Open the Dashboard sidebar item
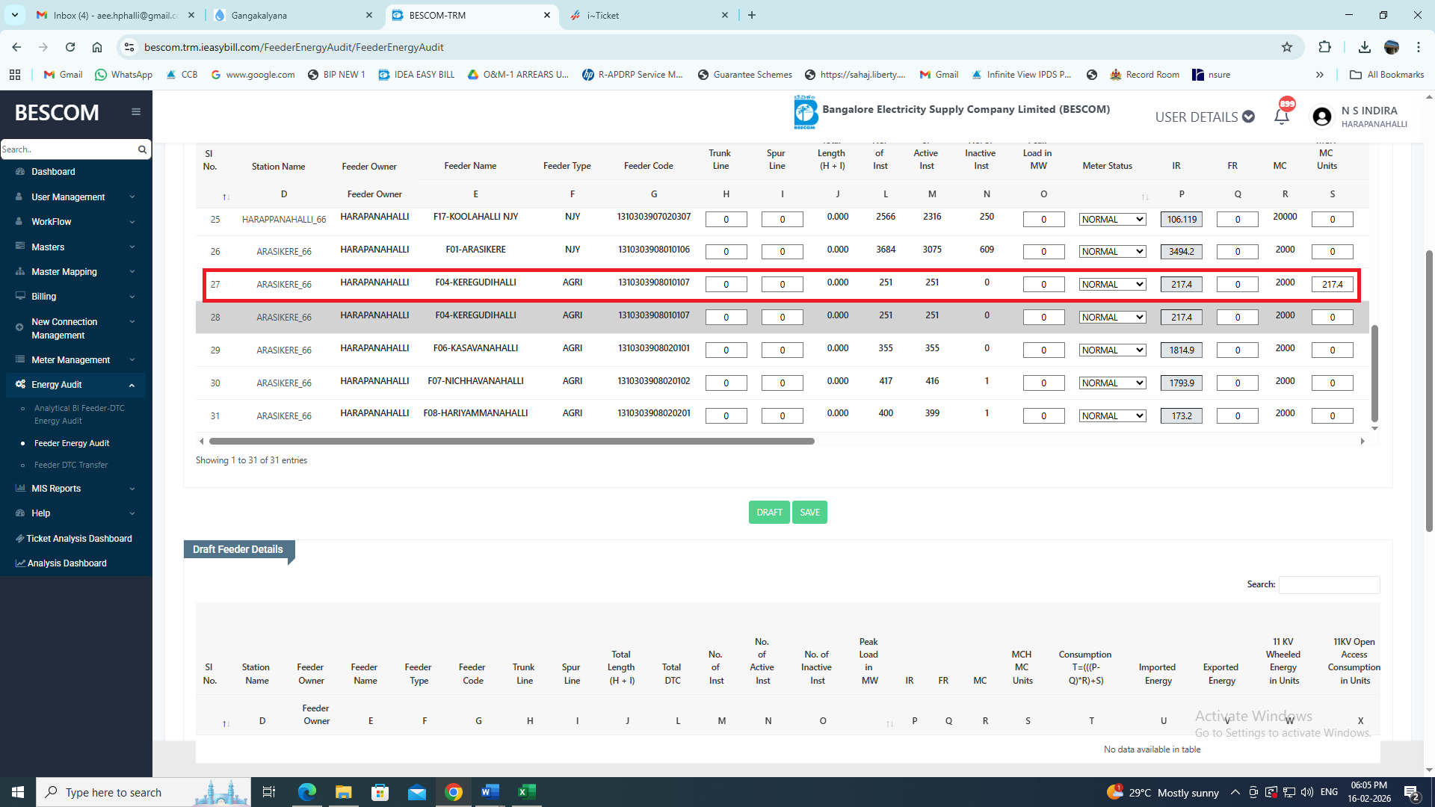Screen dimensions: 1435x807 click(x=53, y=172)
